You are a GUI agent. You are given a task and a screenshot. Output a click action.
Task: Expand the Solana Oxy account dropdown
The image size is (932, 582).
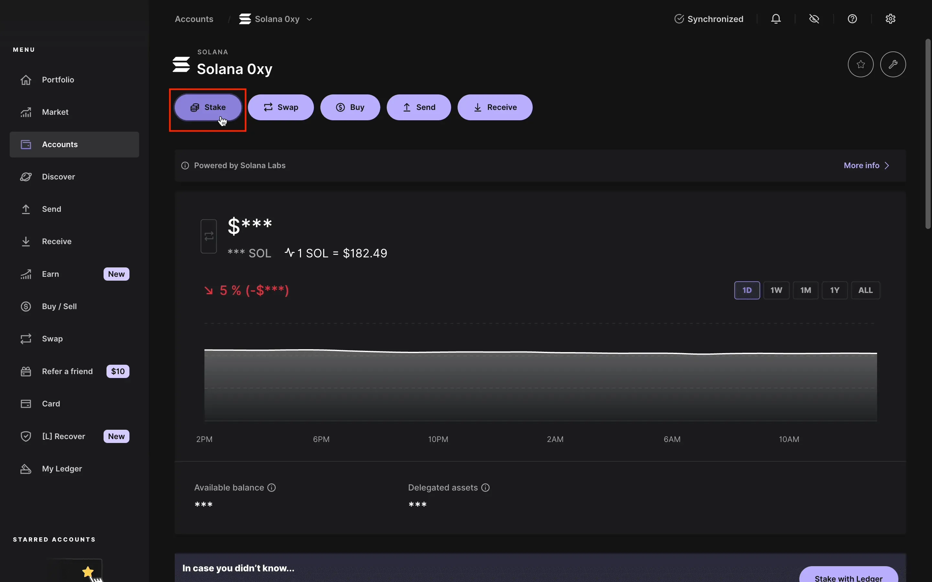(309, 19)
